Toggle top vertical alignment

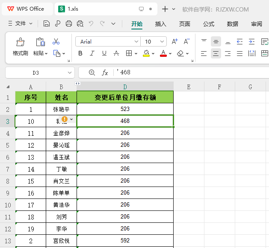tap(204, 41)
